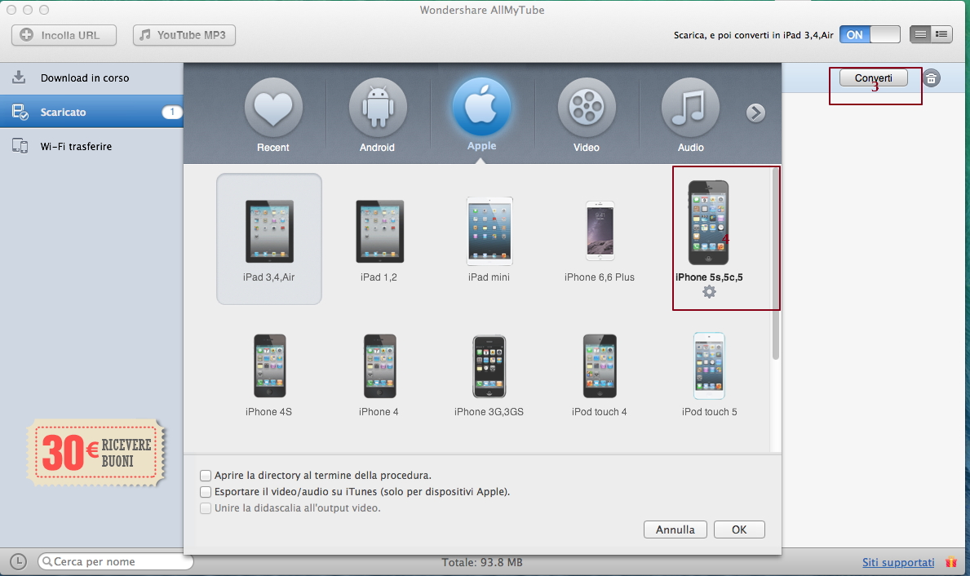The image size is (970, 576).
Task: Select the iPhone 4S device preset
Action: click(269, 375)
